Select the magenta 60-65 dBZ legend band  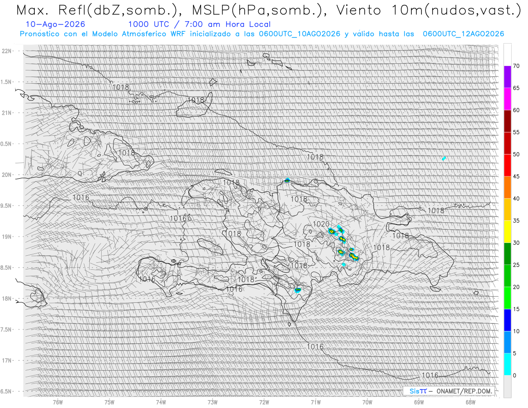click(x=507, y=99)
